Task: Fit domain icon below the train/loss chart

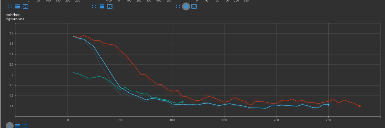Action: (25, 126)
